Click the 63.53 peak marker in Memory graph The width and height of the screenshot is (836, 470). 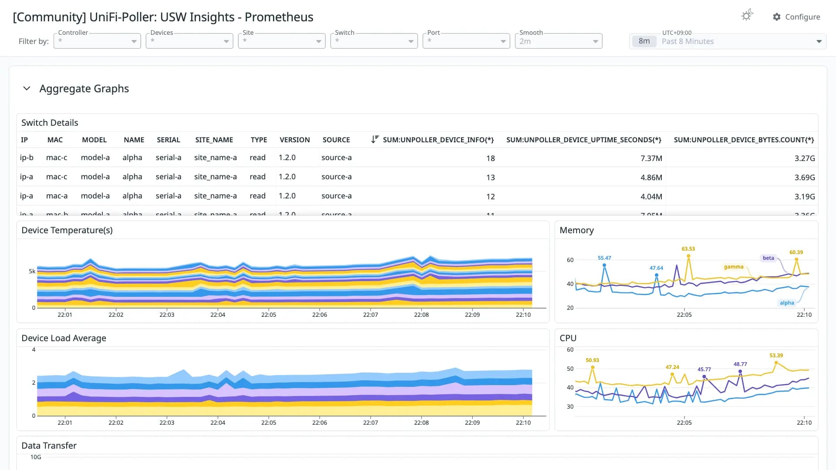click(x=688, y=256)
